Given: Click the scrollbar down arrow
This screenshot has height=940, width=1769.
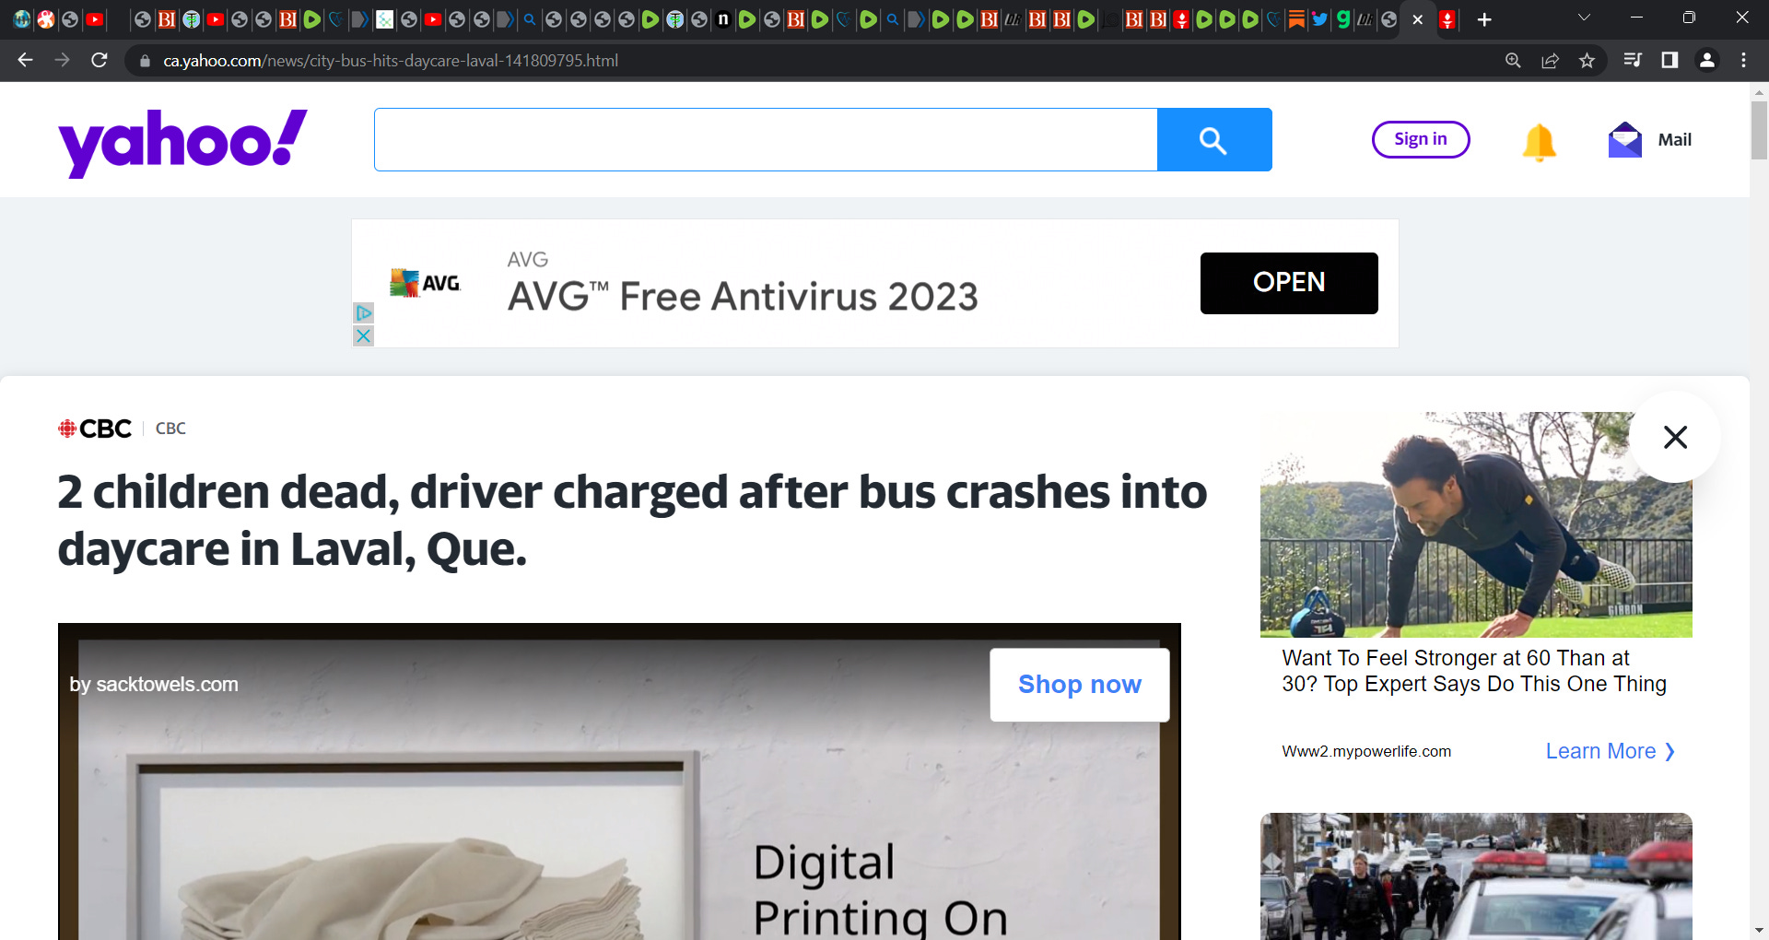Looking at the screenshot, I should click(1759, 931).
